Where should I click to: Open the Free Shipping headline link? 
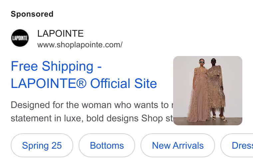[56, 66]
